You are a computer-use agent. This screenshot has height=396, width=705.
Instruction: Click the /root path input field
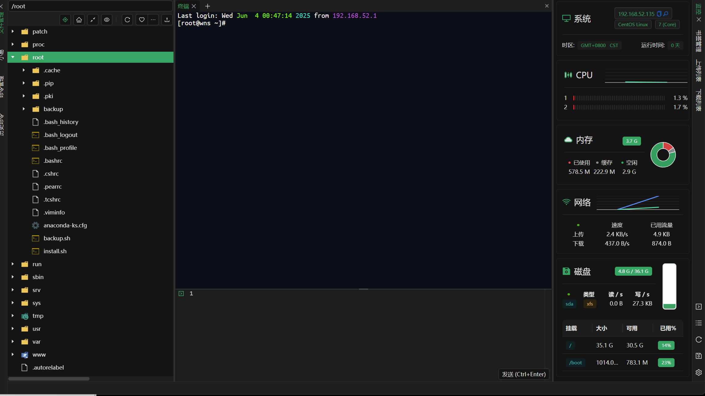90,6
